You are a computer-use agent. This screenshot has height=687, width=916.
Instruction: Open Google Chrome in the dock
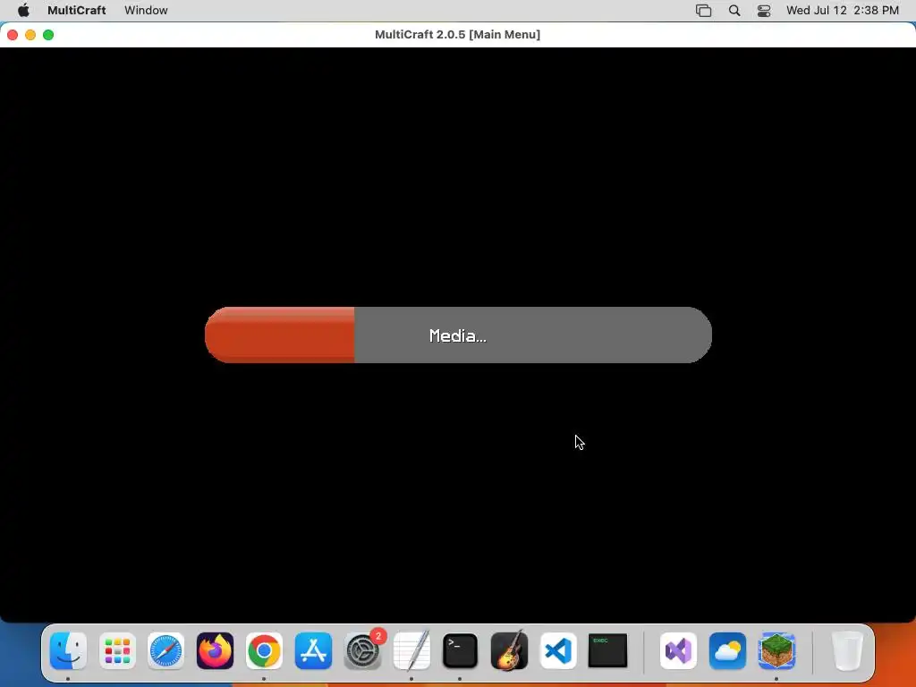264,650
